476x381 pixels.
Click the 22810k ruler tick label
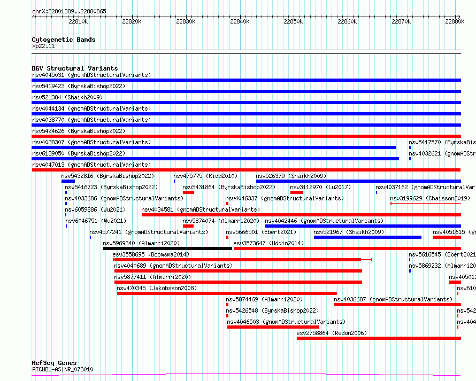(x=78, y=21)
